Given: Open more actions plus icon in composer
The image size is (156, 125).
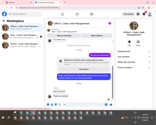Looking at the screenshot, I should coord(48,104).
